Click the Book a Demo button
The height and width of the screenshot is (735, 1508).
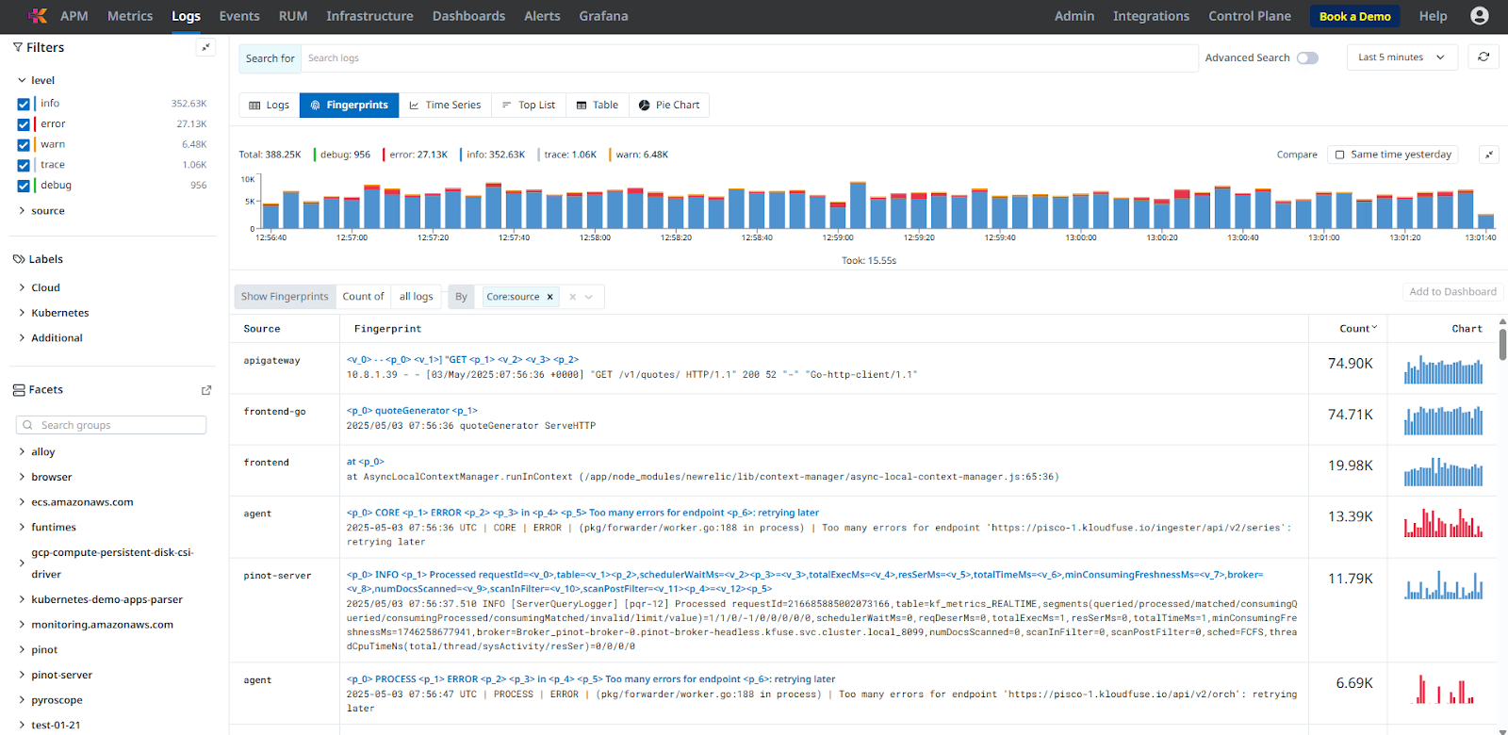(1355, 16)
